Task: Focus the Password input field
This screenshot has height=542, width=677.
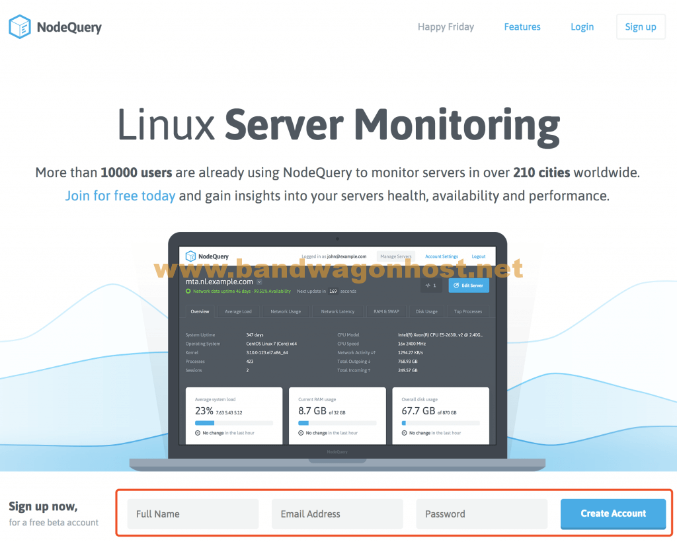Action: [x=482, y=514]
